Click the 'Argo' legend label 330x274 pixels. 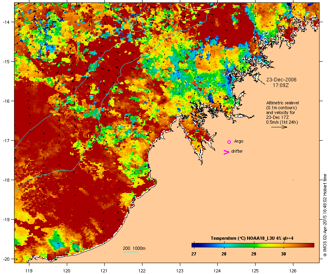click(x=239, y=141)
